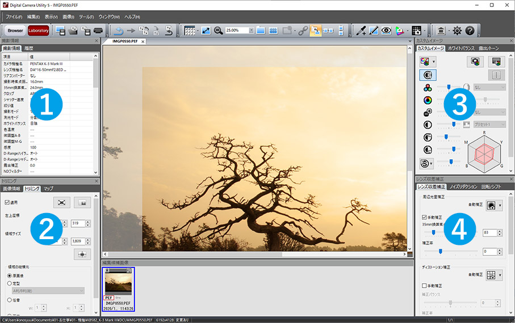Open settings with the gear icon
This screenshot has height=323, width=515.
pos(457,31)
